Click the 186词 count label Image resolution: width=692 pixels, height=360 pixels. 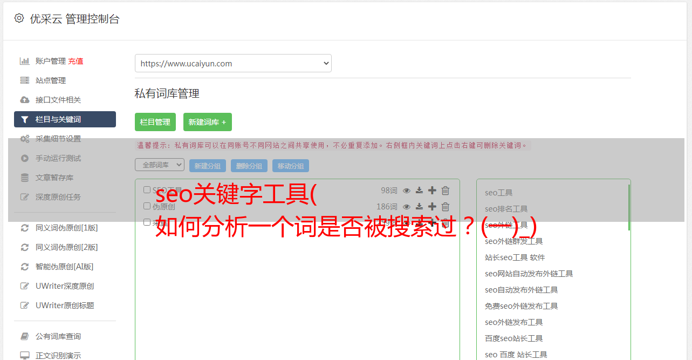tap(387, 207)
